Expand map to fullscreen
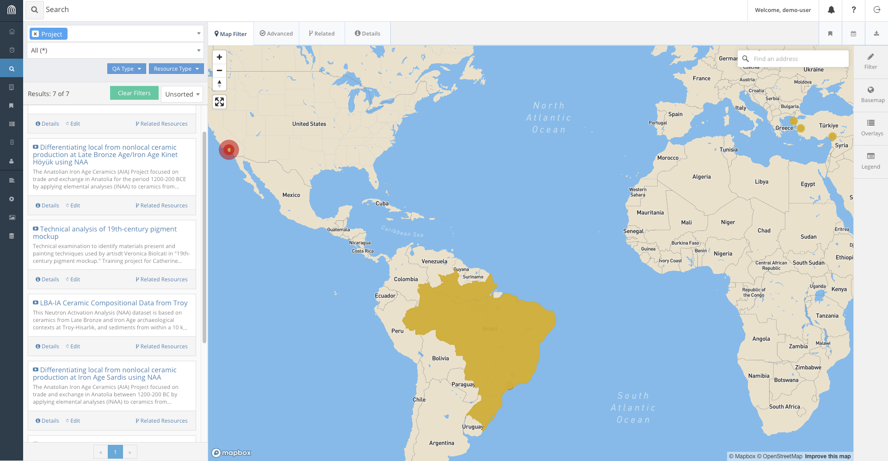Viewport: 888px width, 461px height. coord(219,102)
